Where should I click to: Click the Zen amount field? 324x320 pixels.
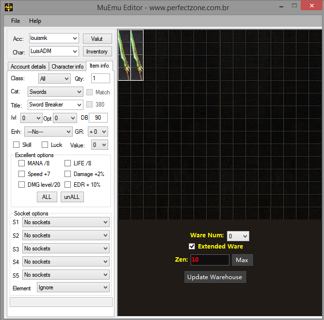(210, 260)
